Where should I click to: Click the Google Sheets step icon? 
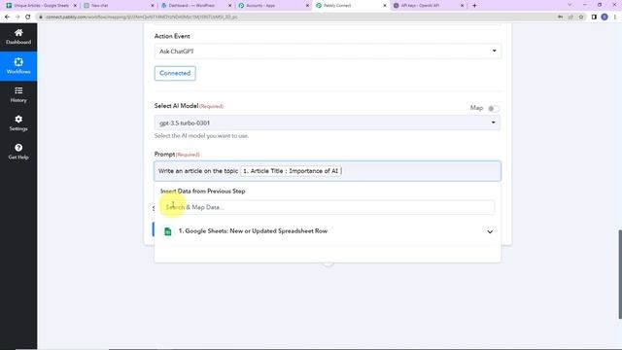[x=168, y=231]
